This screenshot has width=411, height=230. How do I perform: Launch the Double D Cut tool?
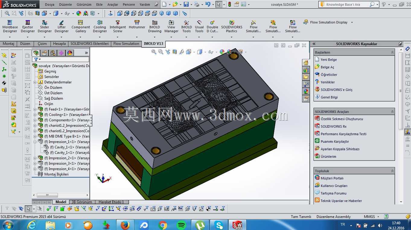[212, 26]
